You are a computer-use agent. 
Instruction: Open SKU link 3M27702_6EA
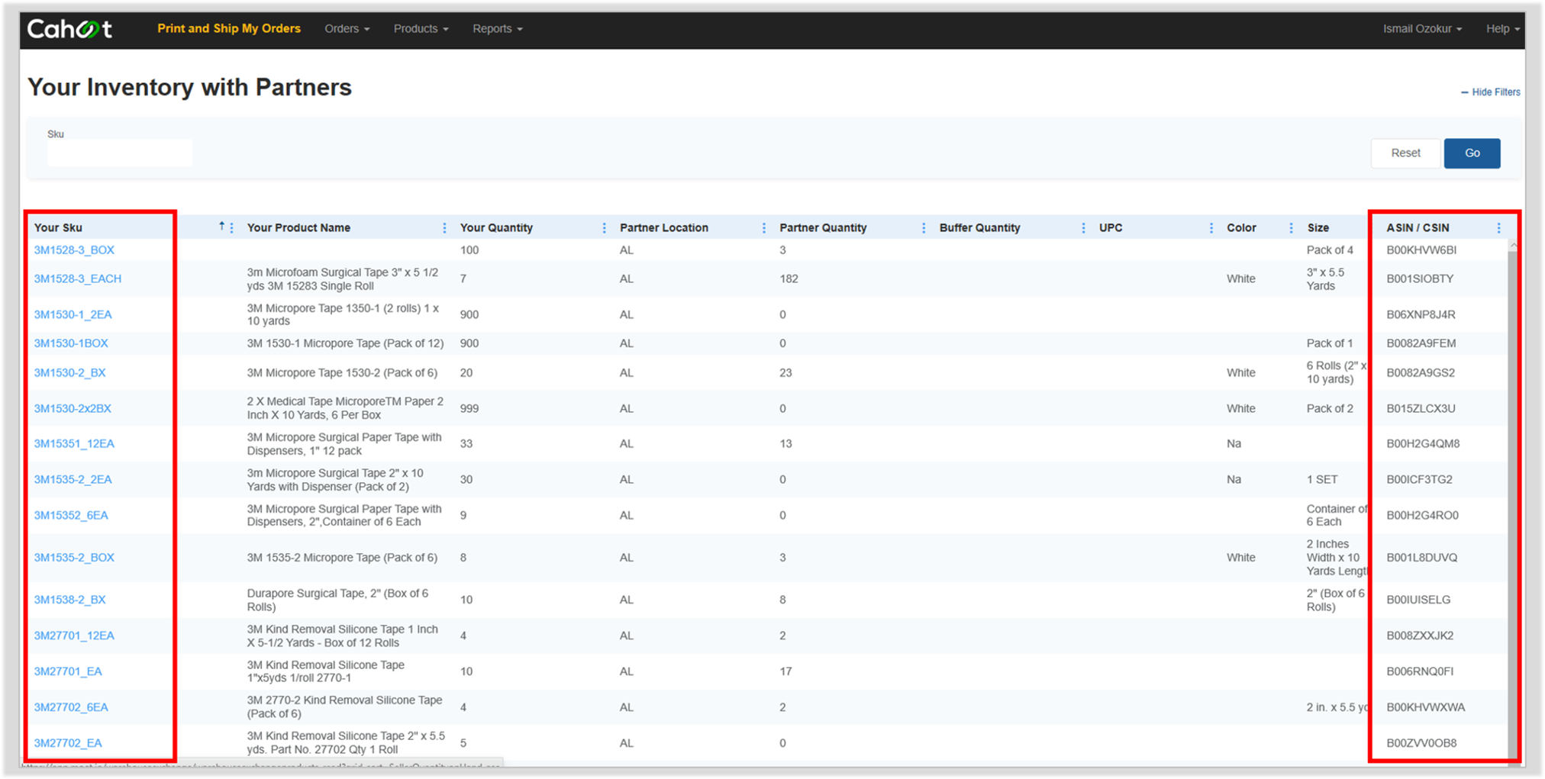pyautogui.click(x=71, y=707)
